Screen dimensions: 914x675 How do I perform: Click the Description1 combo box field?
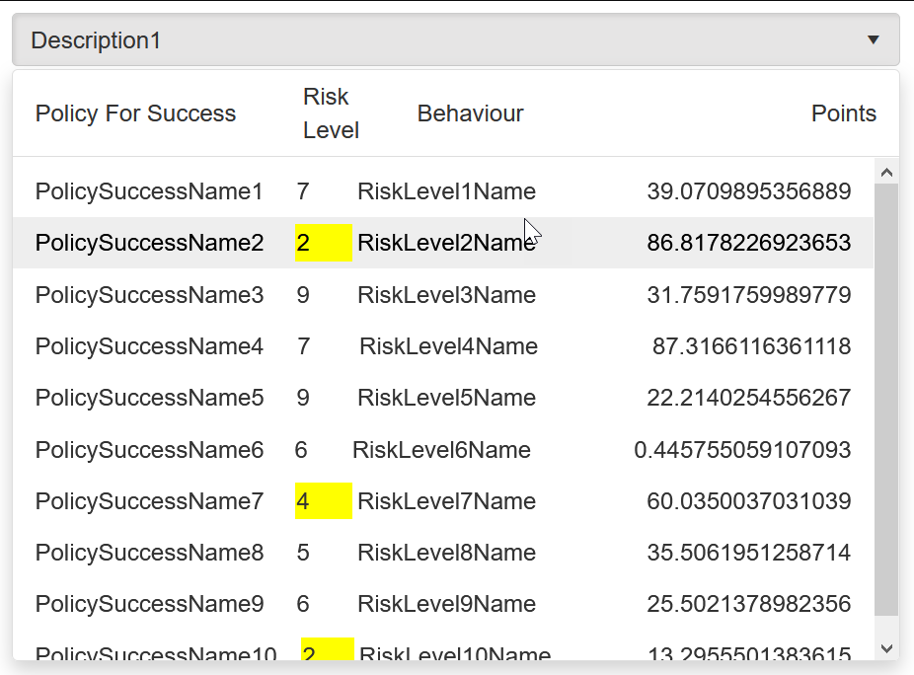pyautogui.click(x=434, y=40)
